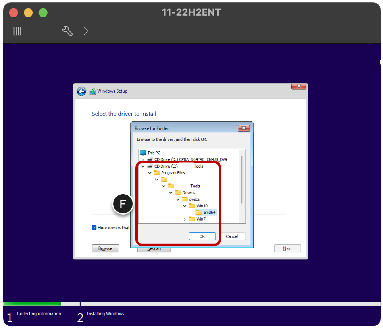Screen dimensions: 383x329
Task: Enable the hide incompatible drivers option
Action: click(x=94, y=227)
